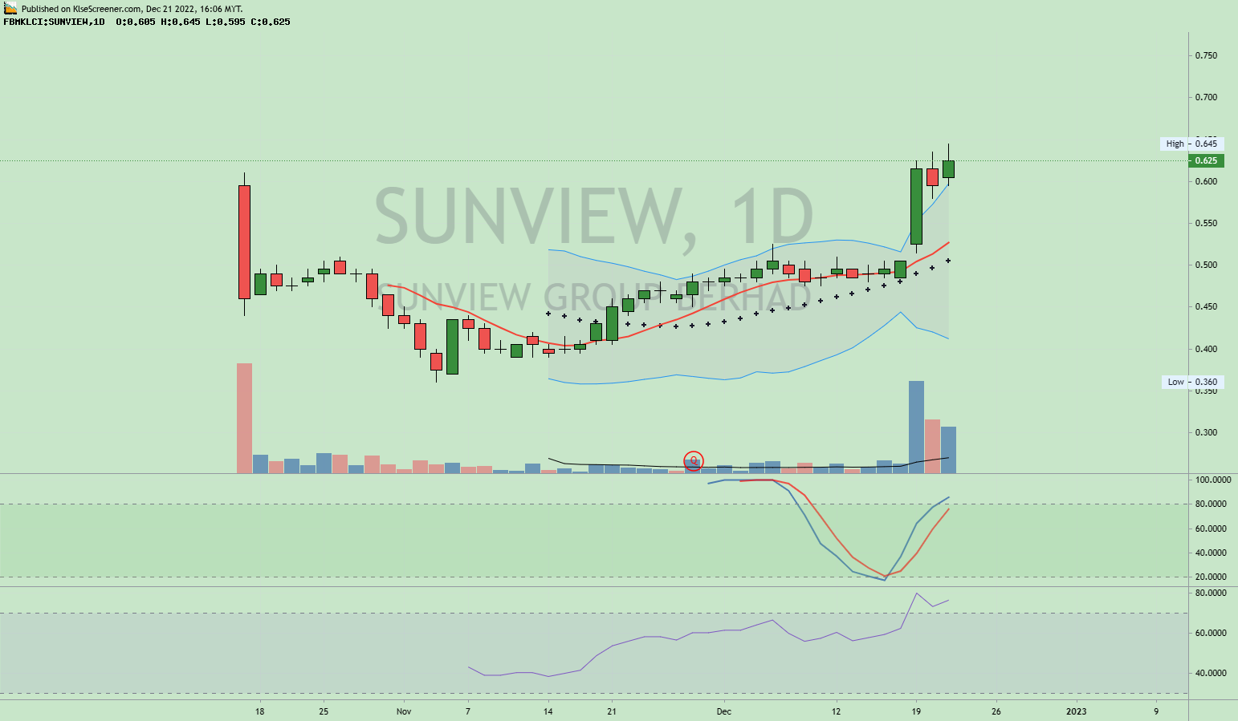
Task: Click the KlseScreener chart logo icon
Action: [9, 7]
